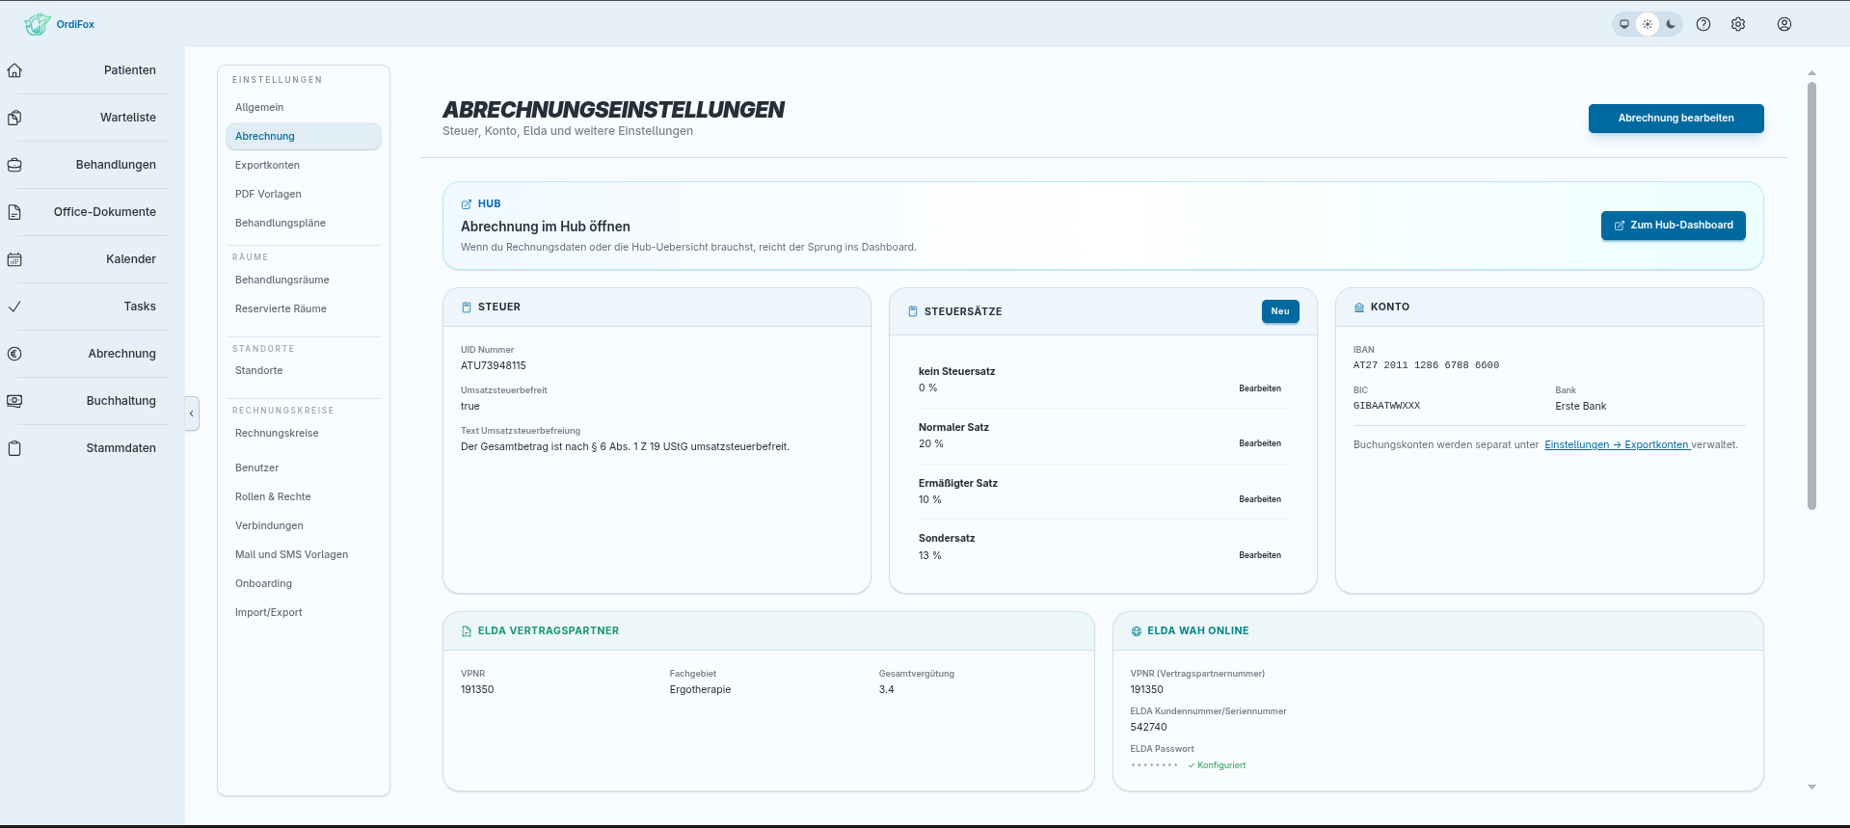Screen dimensions: 1850x828
Task: Edit the Normaler Satz entry
Action: pos(1260,443)
